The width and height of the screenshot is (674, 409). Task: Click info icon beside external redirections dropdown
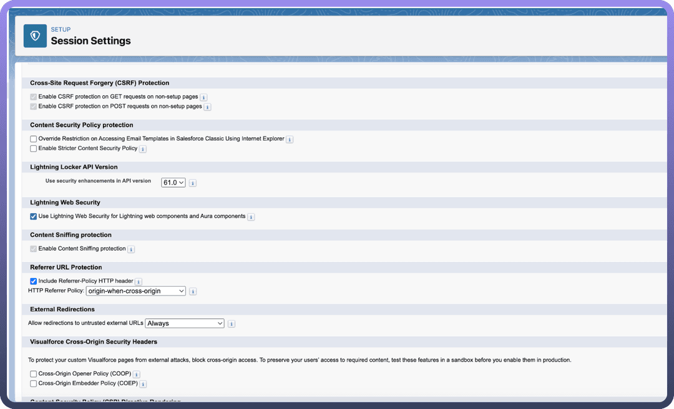pos(232,324)
